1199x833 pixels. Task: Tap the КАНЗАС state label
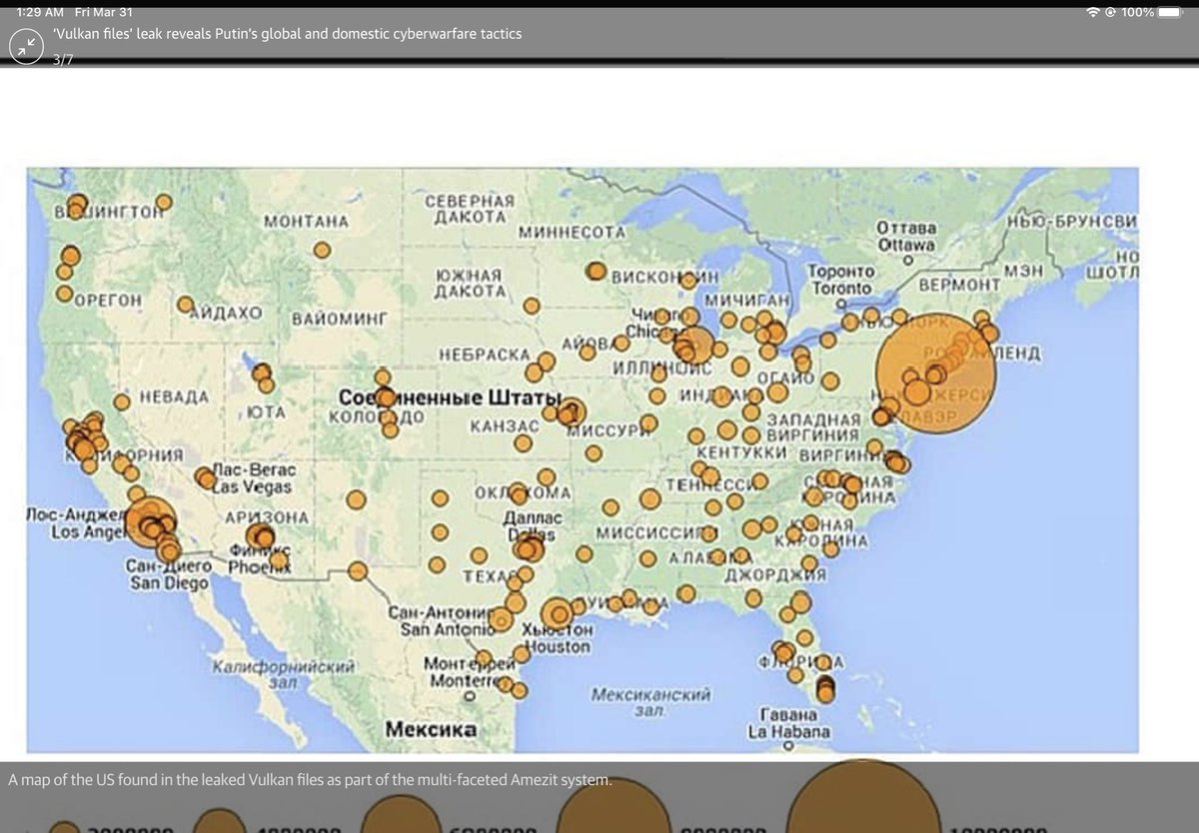[x=505, y=426]
